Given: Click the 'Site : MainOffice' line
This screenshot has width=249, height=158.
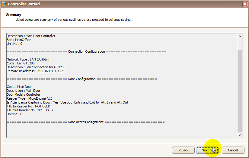Looking at the screenshot, I should tap(18, 40).
